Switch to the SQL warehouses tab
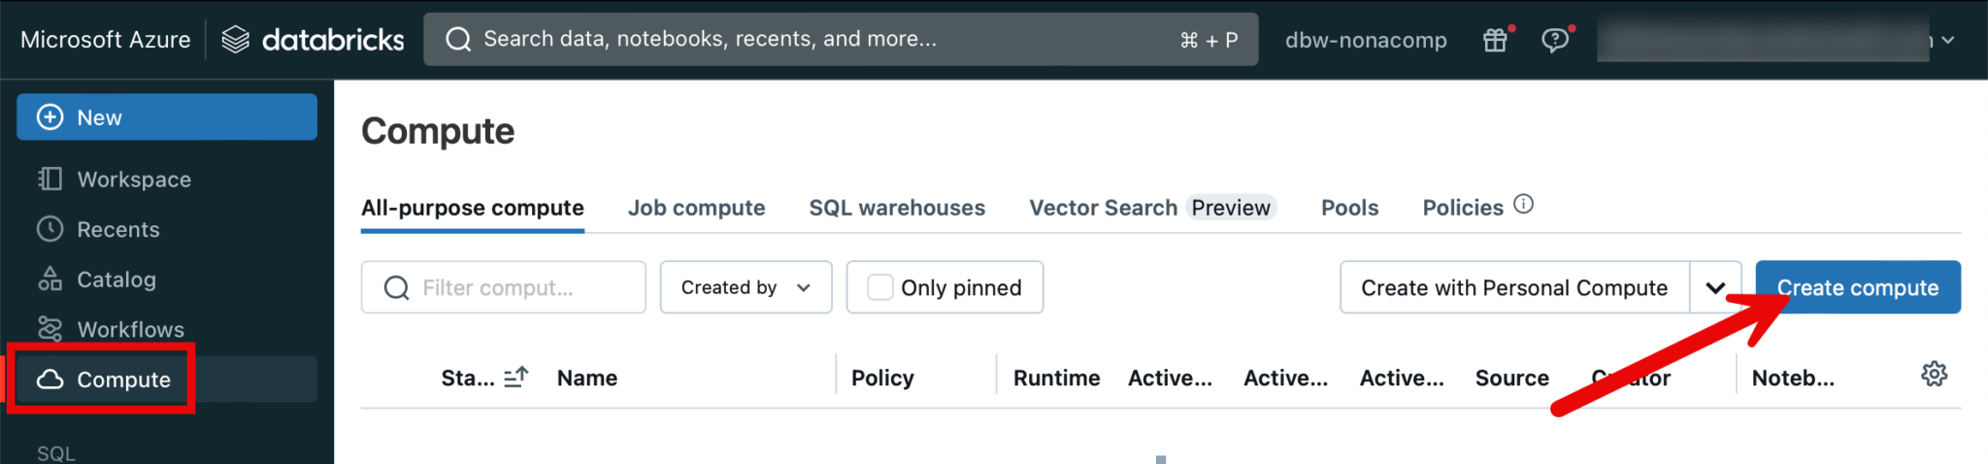The image size is (1988, 464). (897, 208)
